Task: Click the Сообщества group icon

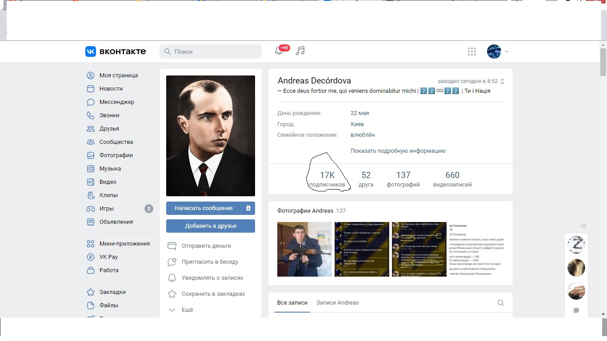Action: [91, 142]
